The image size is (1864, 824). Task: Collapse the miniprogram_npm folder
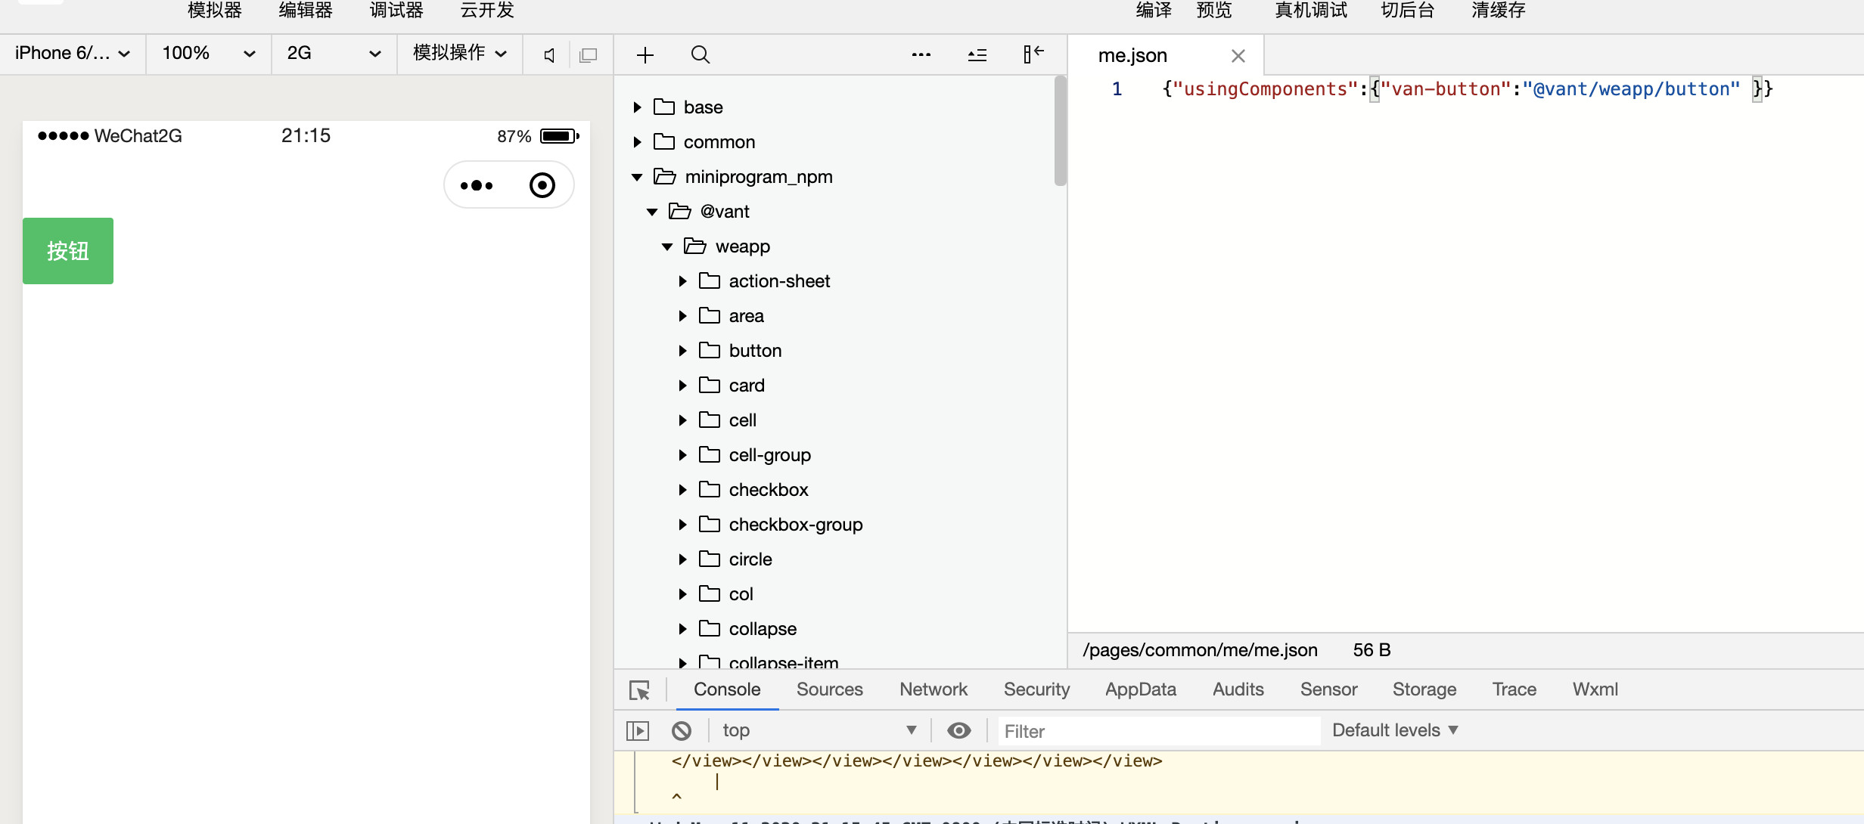pos(637,177)
